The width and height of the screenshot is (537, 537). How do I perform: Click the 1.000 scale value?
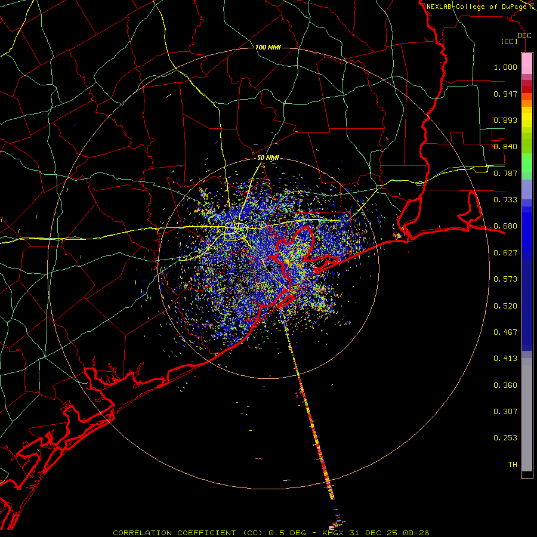505,67
